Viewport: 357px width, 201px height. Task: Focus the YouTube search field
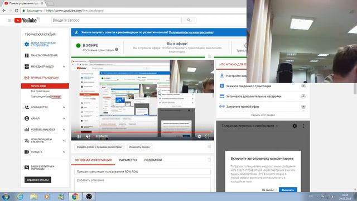(x=117, y=20)
